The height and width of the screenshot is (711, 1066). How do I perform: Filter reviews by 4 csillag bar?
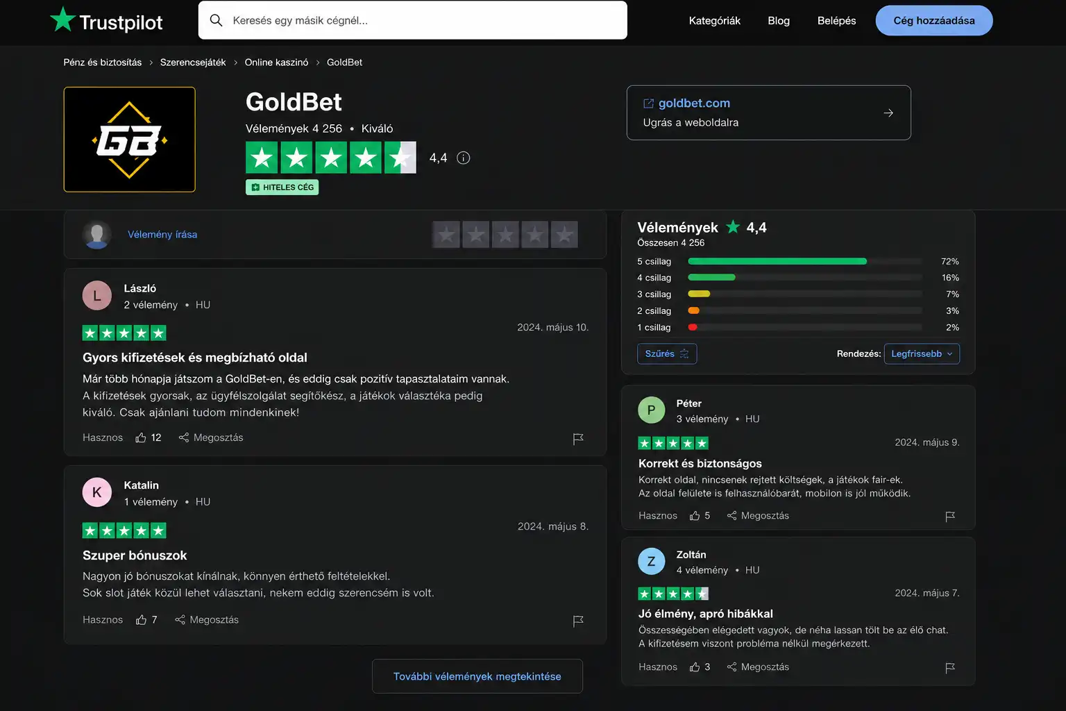click(x=805, y=278)
